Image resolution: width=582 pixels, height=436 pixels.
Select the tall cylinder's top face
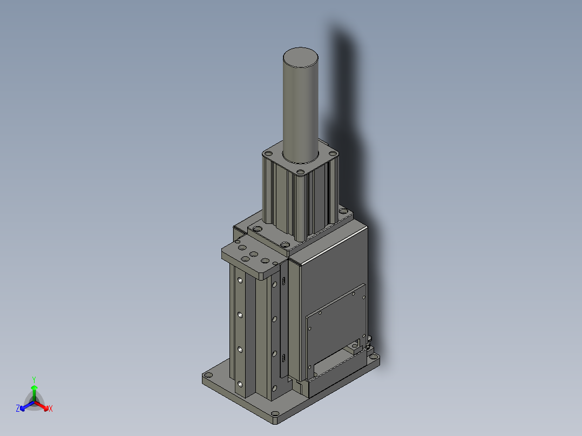300,58
